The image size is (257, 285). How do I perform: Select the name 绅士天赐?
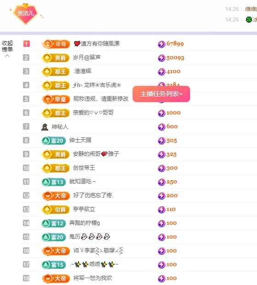80,140
